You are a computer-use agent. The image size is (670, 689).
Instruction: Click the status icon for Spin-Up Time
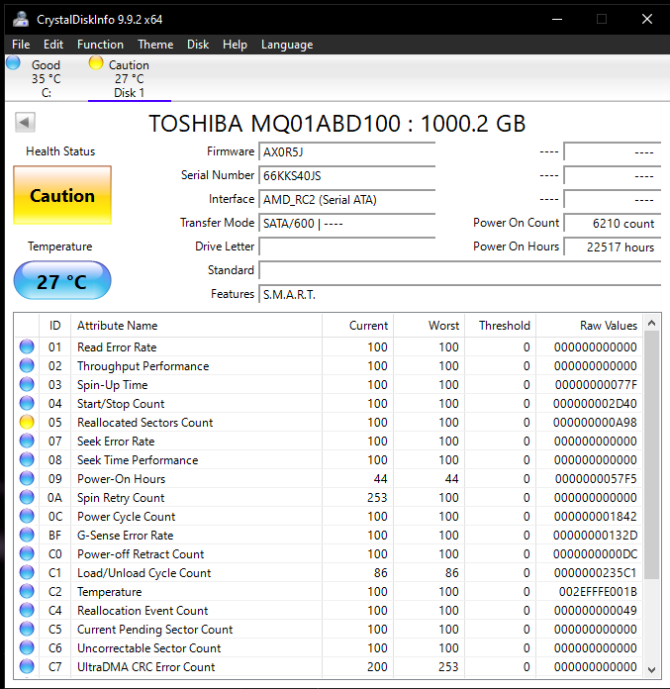coord(27,384)
